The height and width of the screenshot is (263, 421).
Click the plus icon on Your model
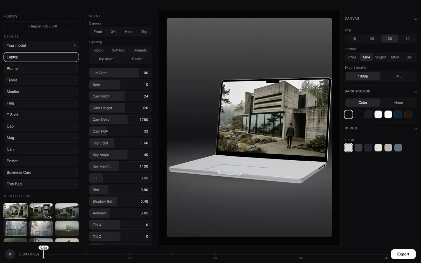pyautogui.click(x=74, y=46)
